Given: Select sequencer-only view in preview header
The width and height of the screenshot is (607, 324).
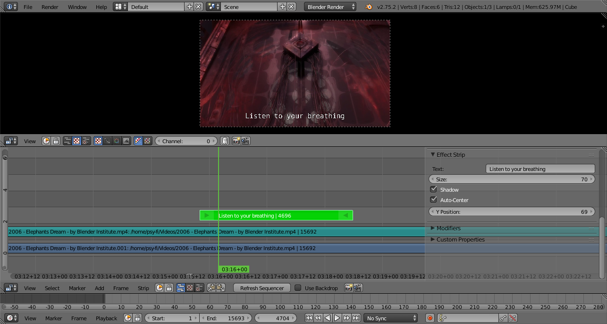Looking at the screenshot, I should click(x=67, y=141).
